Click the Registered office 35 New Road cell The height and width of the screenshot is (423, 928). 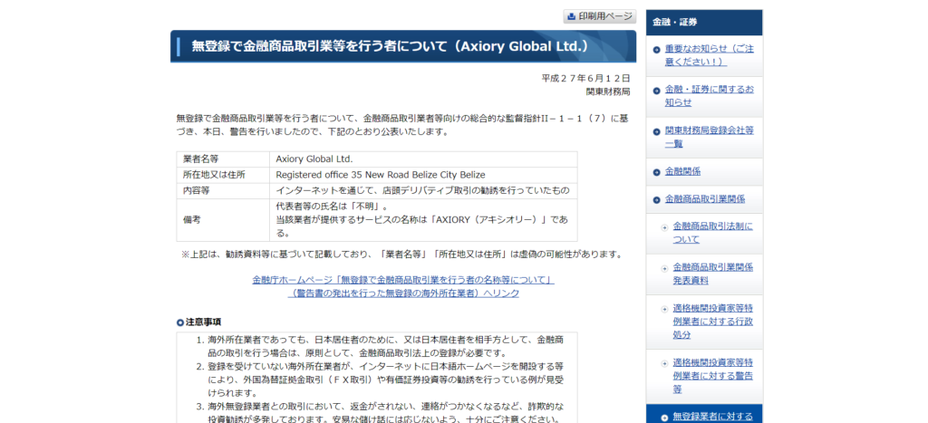pyautogui.click(x=423, y=175)
